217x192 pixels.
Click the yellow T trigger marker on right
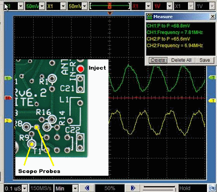(212, 101)
